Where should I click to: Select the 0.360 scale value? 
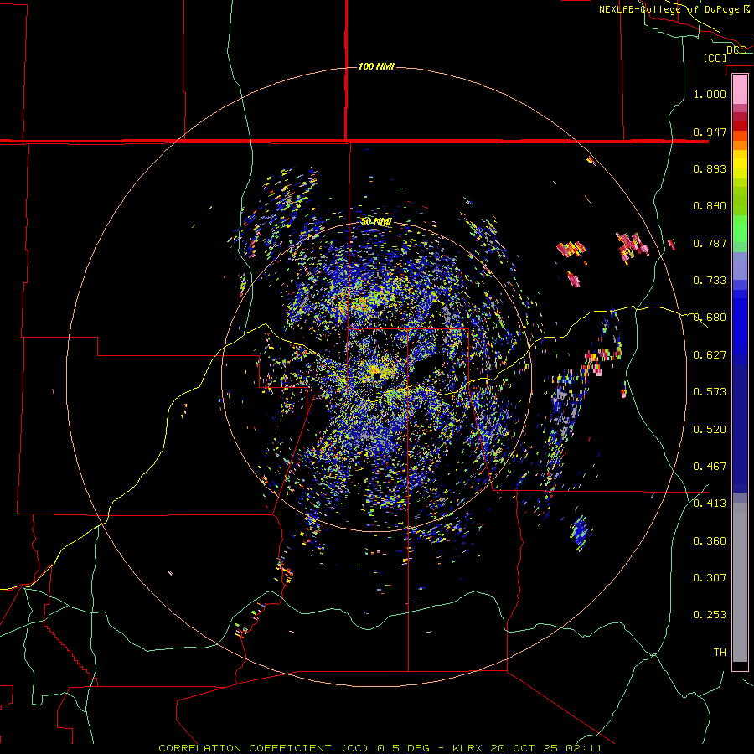pyautogui.click(x=710, y=541)
